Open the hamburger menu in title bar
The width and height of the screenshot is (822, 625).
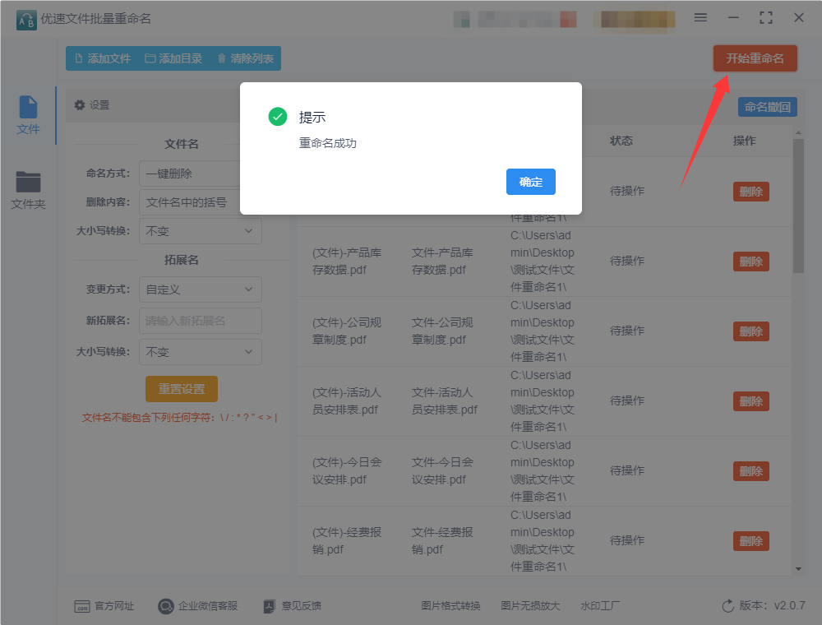click(x=700, y=17)
